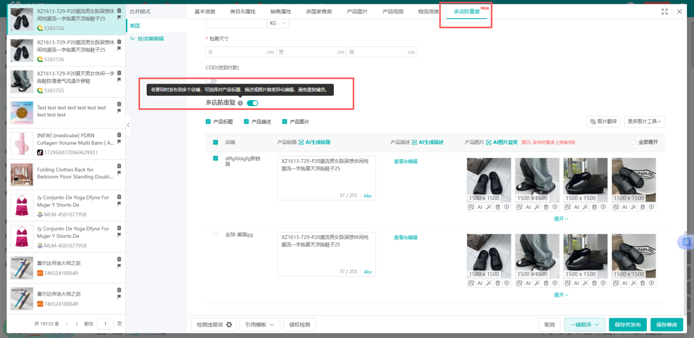The width and height of the screenshot is (694, 338).
Task: AI tool under 全球-美国gg jeans photo
Action: (x=528, y=283)
